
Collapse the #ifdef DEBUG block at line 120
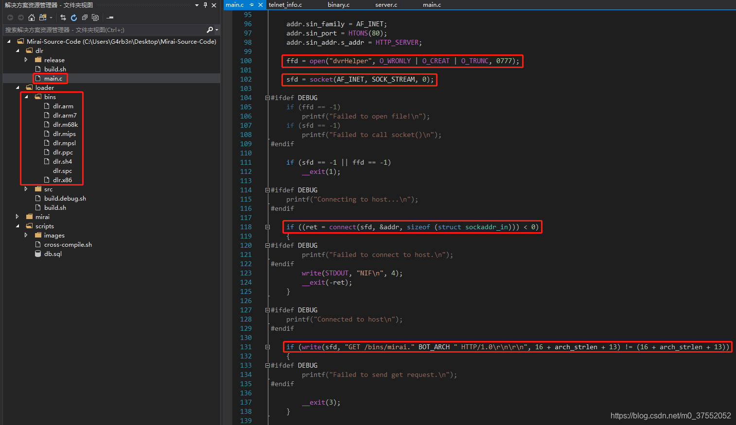point(267,245)
